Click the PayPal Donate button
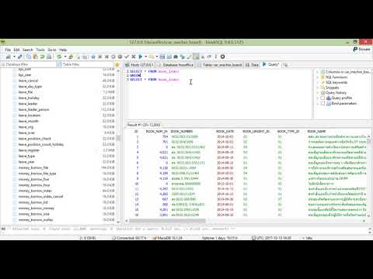The image size is (373, 279). tap(361, 49)
